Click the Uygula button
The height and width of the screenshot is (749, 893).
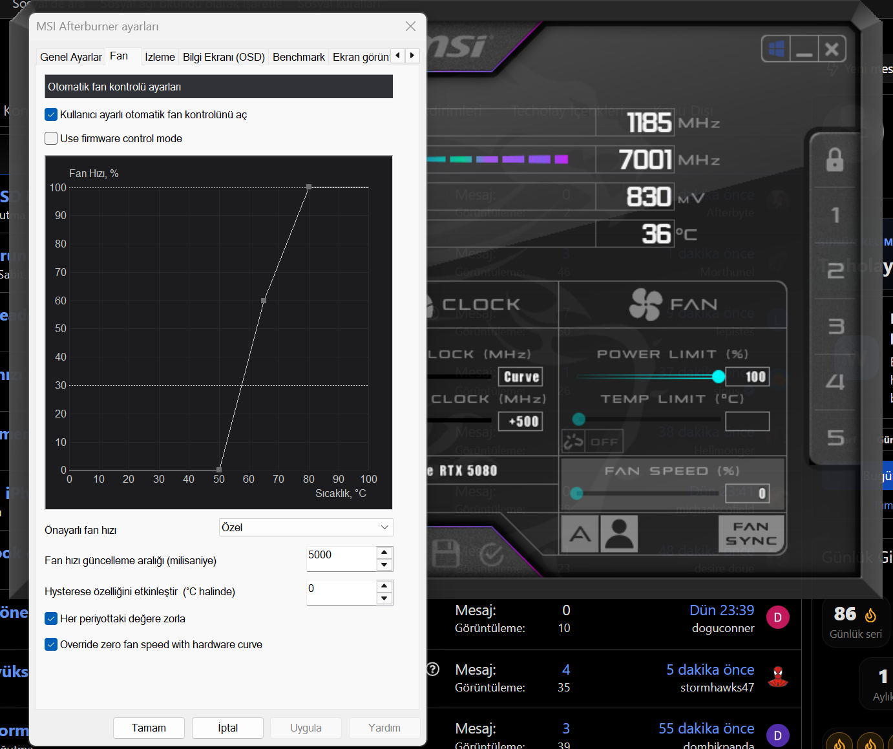click(x=306, y=728)
